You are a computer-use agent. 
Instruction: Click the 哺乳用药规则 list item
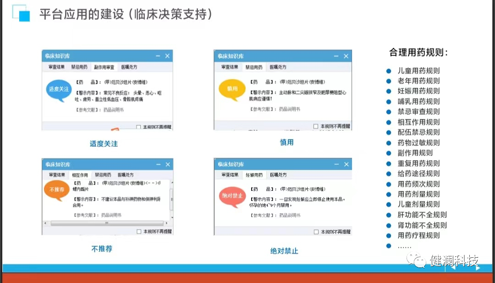418,101
